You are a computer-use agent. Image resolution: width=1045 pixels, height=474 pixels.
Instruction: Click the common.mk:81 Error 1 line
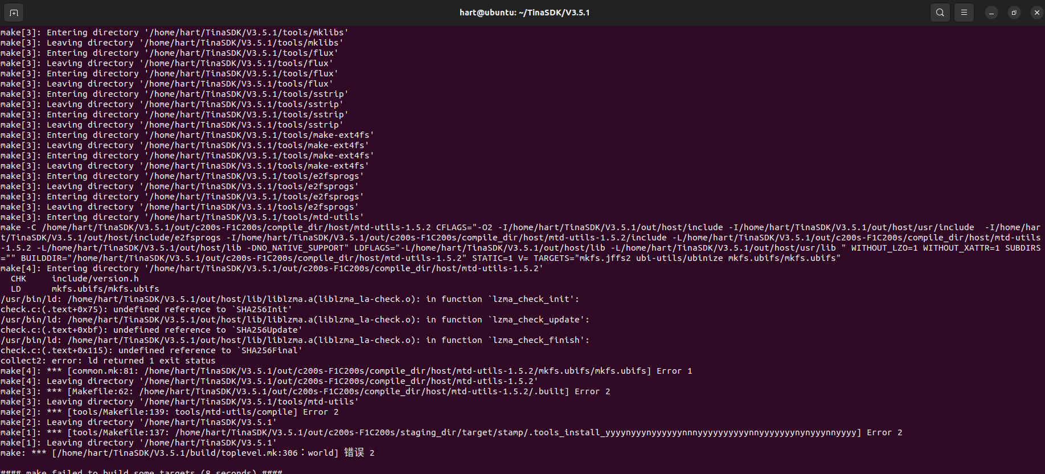[346, 371]
